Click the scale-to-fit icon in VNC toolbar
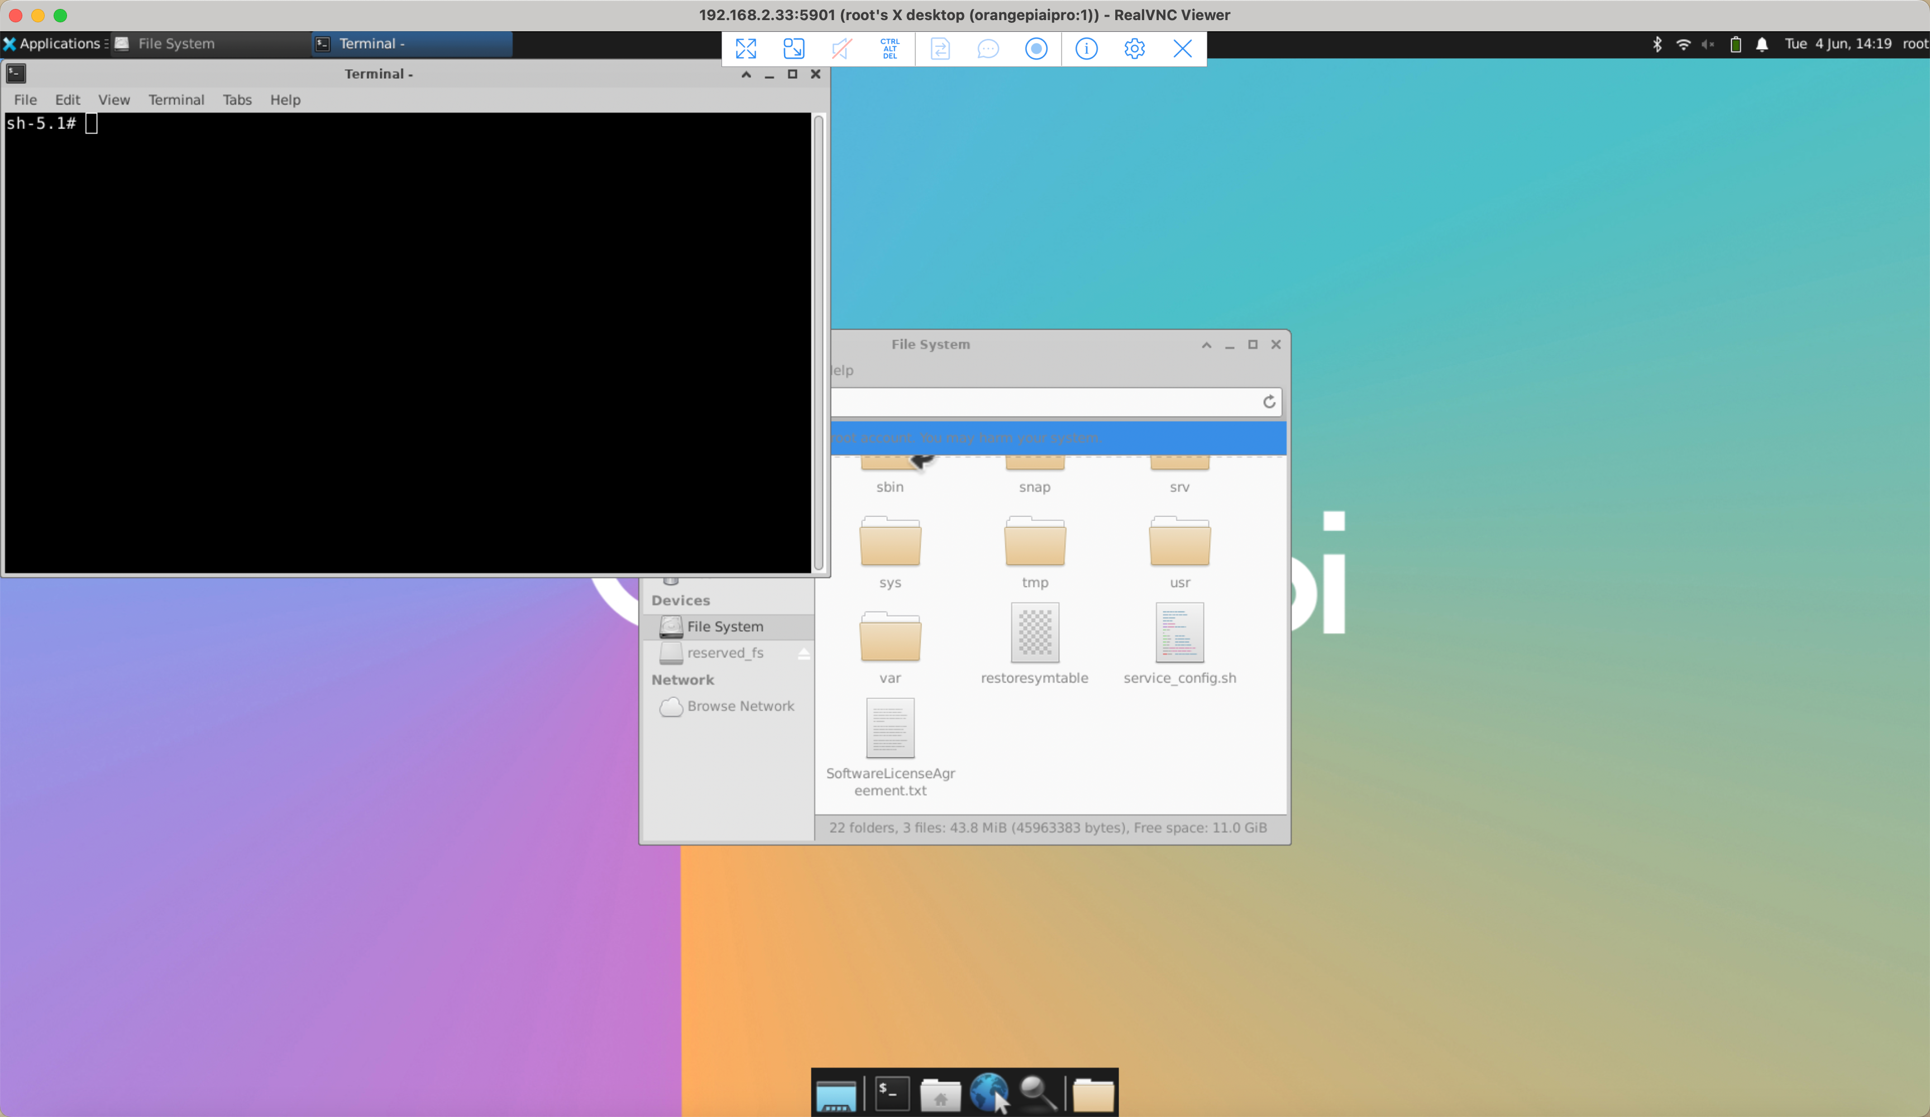1930x1117 pixels. tap(794, 48)
